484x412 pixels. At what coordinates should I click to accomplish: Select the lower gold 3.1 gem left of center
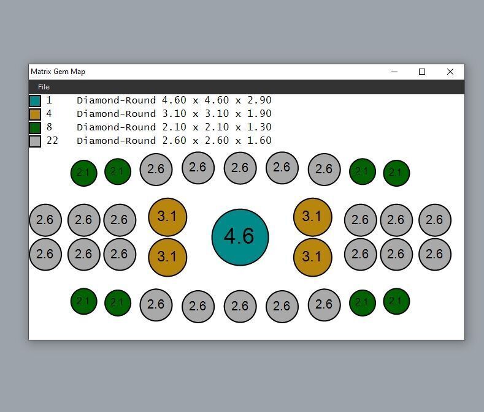tap(167, 257)
